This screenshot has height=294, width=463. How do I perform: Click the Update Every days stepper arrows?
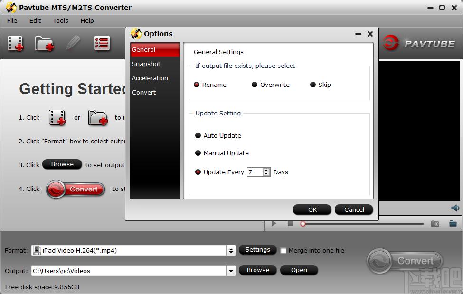(266, 172)
